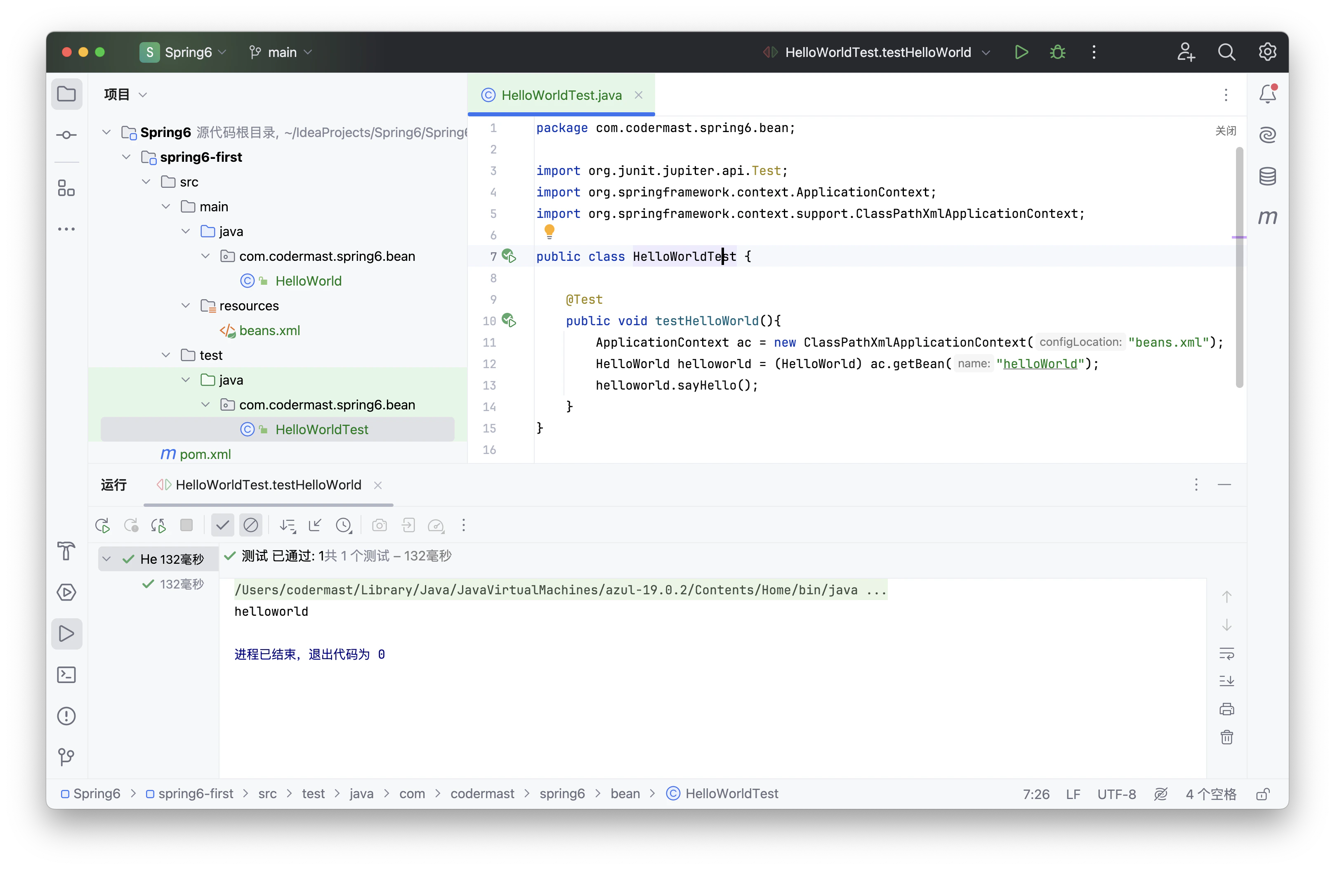This screenshot has width=1335, height=870.
Task: Toggle Show Ignored tests button
Action: (251, 525)
